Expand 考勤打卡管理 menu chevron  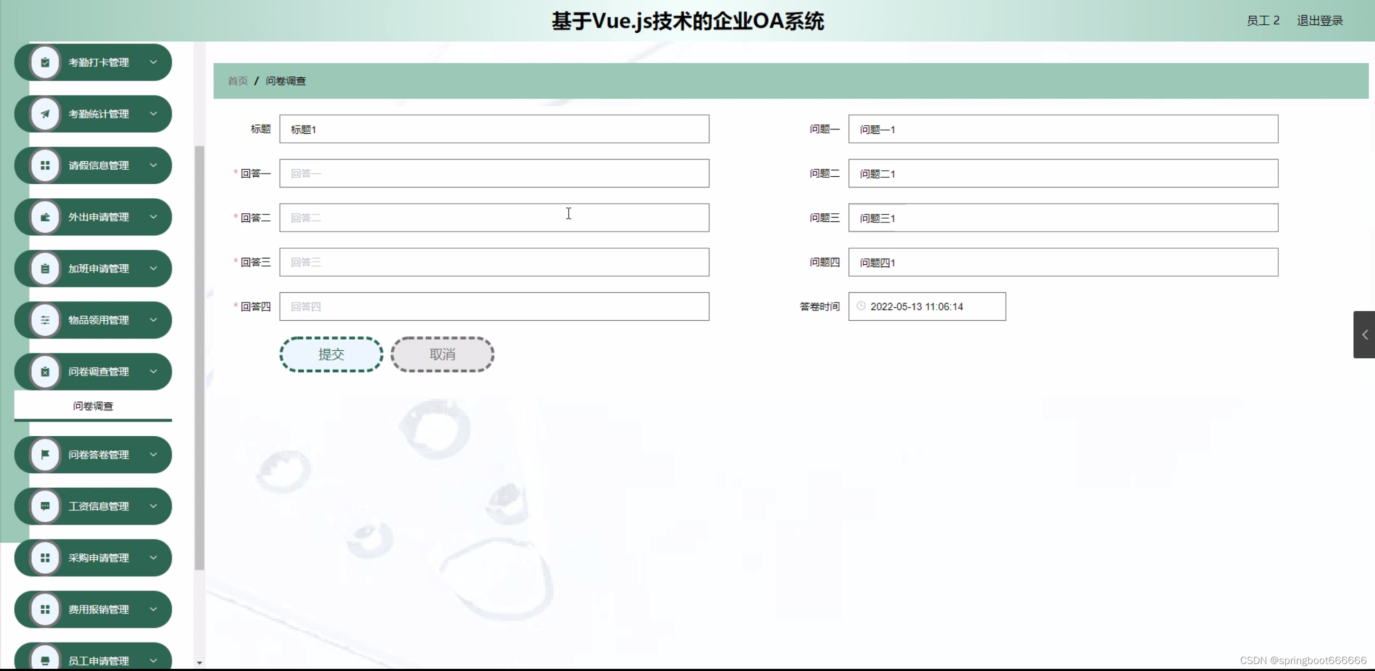[x=154, y=62]
